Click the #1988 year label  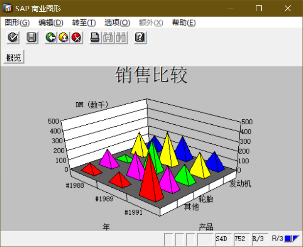pyautogui.click(x=75, y=185)
